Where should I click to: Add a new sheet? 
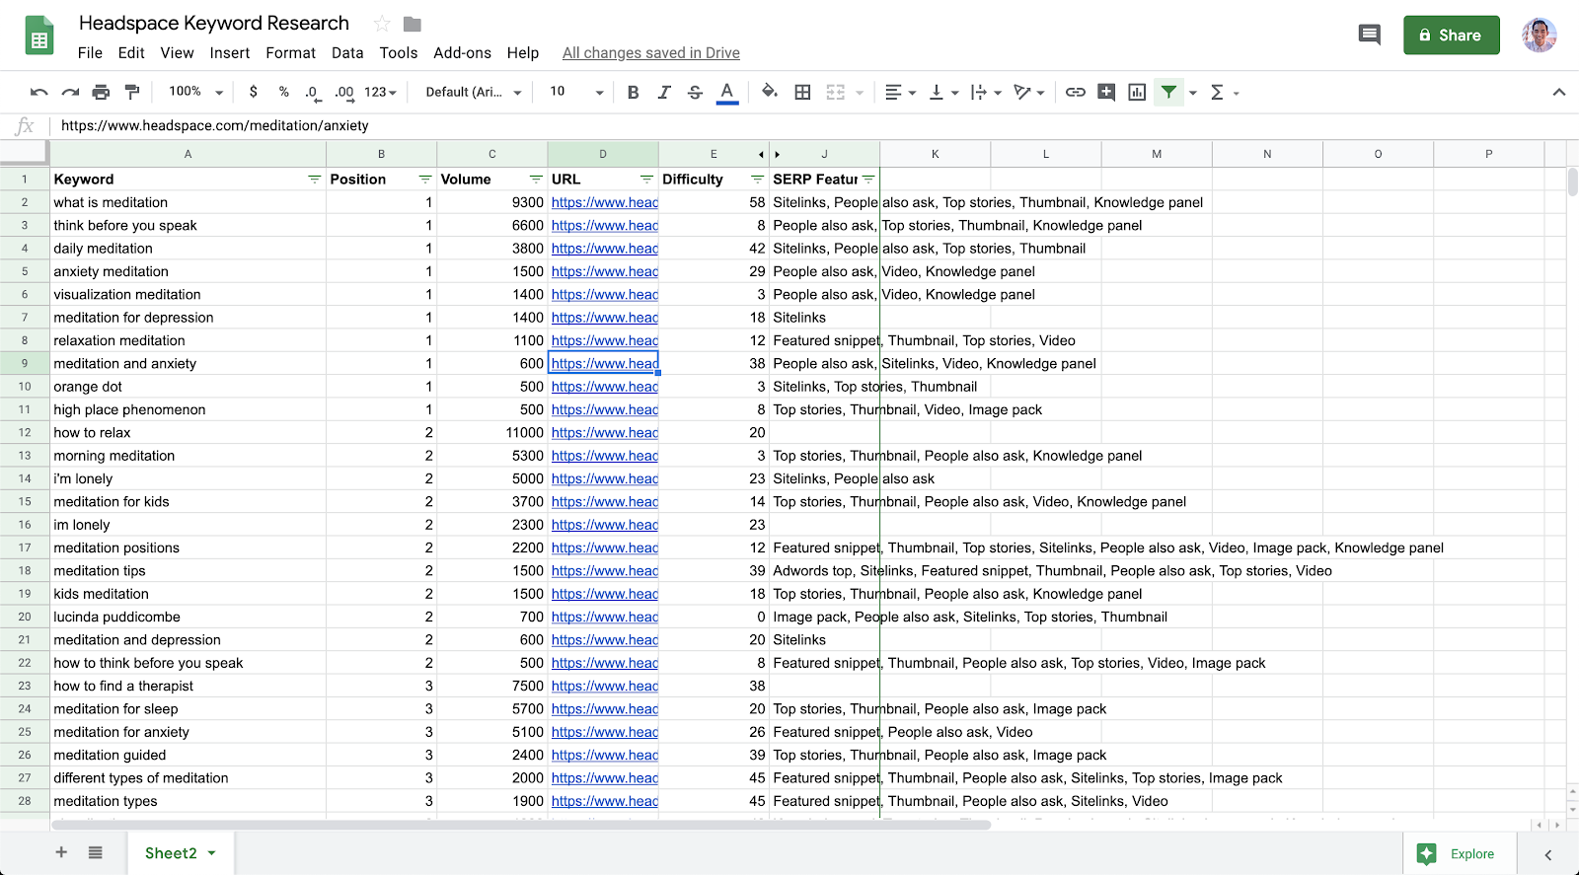tap(61, 853)
